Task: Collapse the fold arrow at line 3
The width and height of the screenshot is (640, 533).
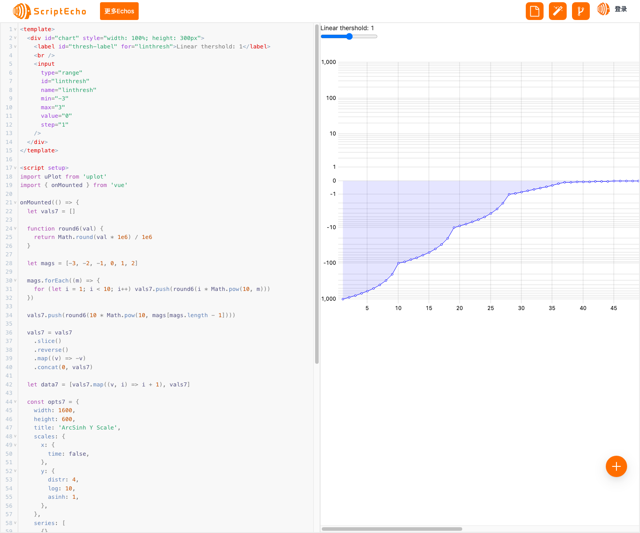Action: [x=15, y=47]
